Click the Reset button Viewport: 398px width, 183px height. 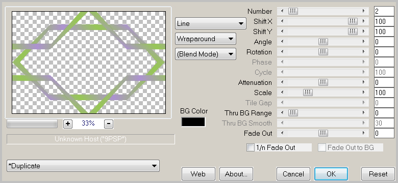[378, 174]
